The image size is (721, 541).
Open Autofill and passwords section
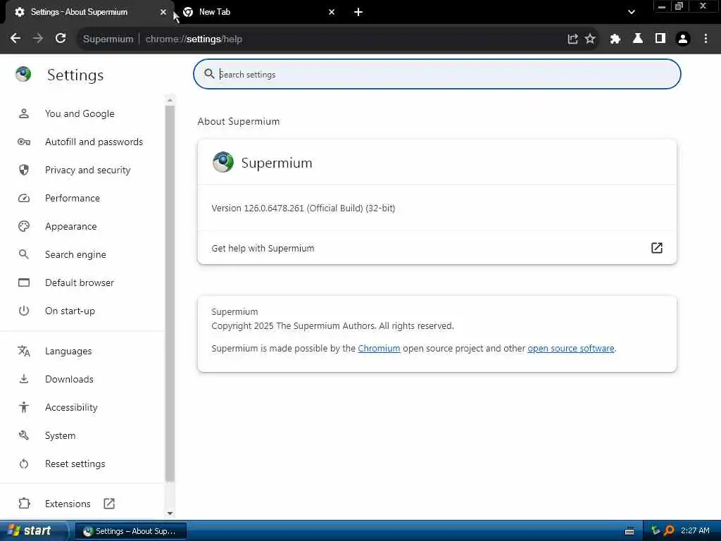point(94,142)
